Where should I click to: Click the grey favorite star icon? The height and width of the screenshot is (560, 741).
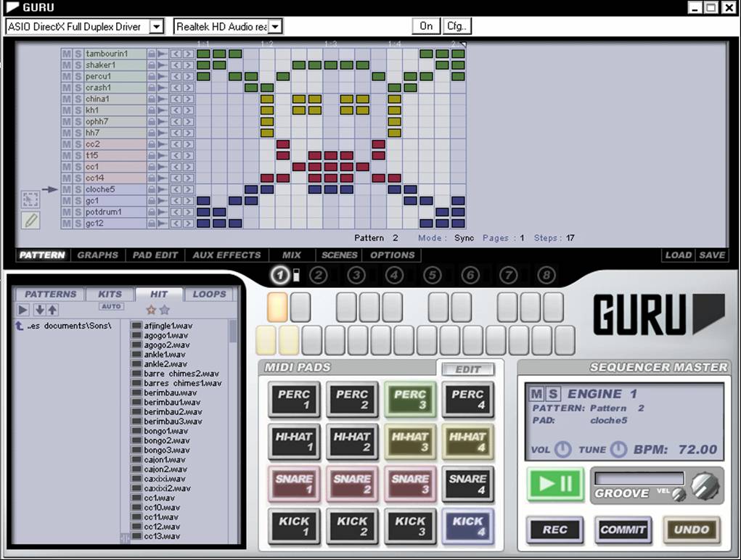[x=165, y=310]
